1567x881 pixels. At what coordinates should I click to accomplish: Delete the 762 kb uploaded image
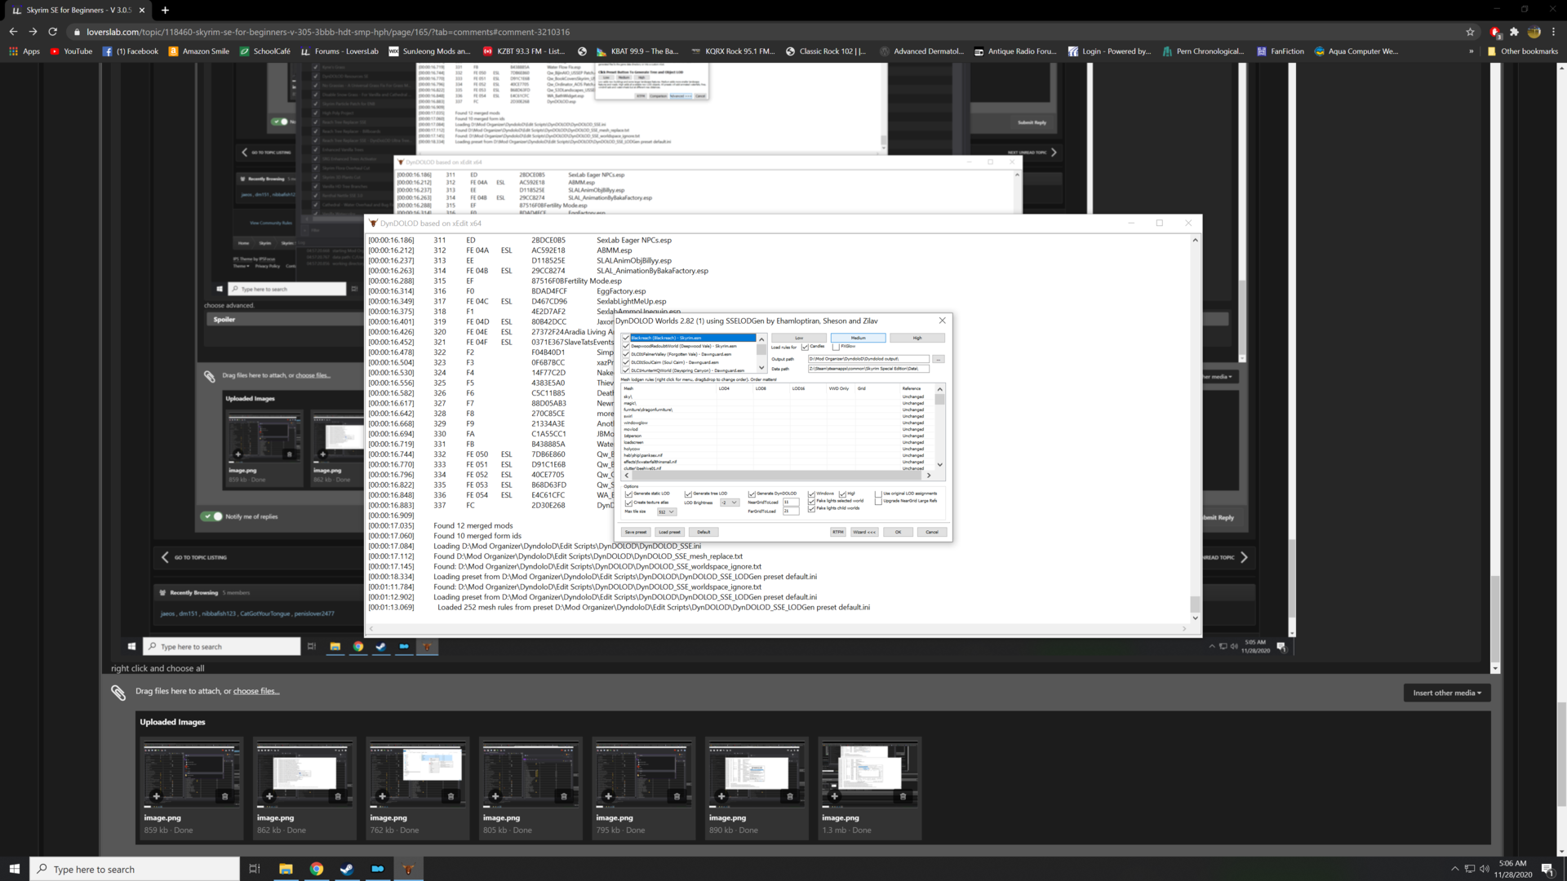(x=451, y=796)
